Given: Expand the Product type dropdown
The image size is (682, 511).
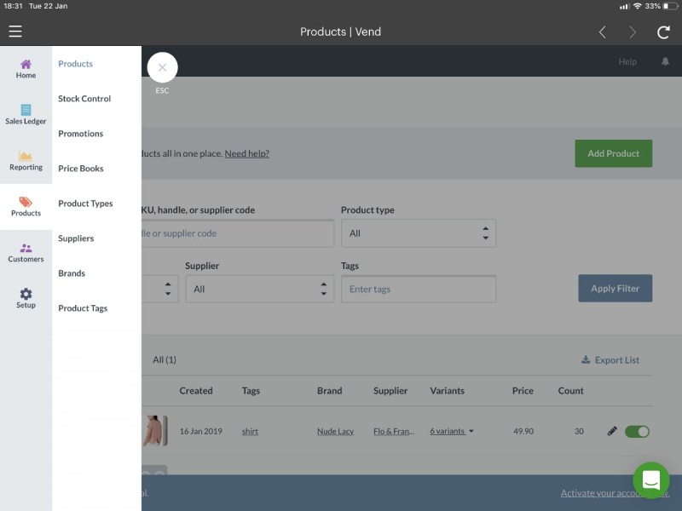Looking at the screenshot, I should click(x=419, y=233).
